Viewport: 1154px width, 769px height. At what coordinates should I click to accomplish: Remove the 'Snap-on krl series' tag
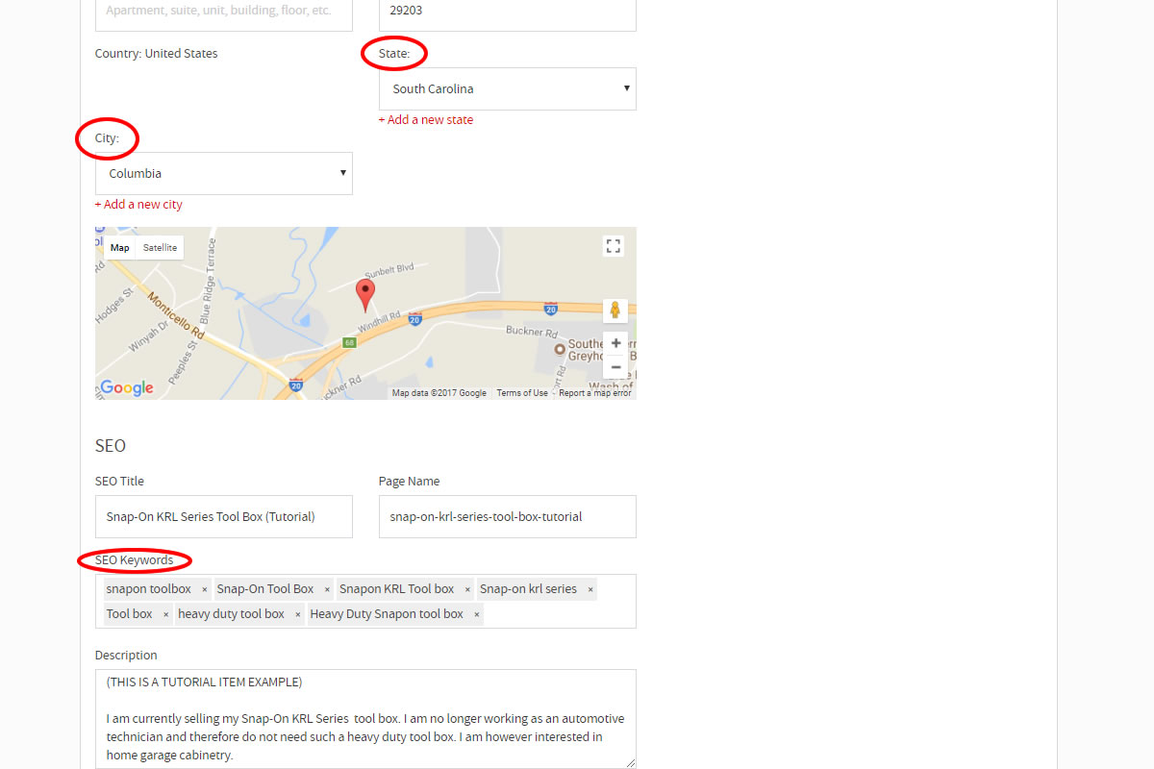pos(590,589)
